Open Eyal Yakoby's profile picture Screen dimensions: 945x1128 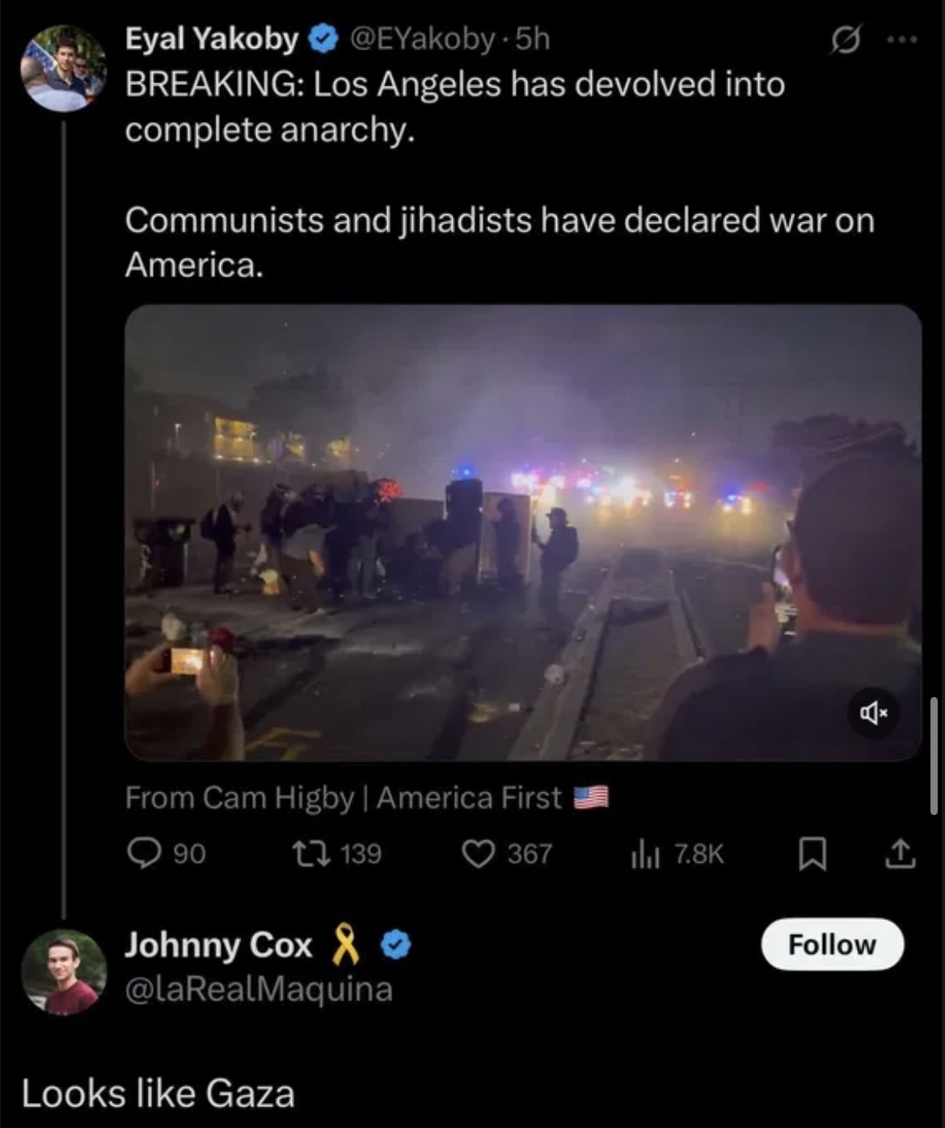coord(64,69)
